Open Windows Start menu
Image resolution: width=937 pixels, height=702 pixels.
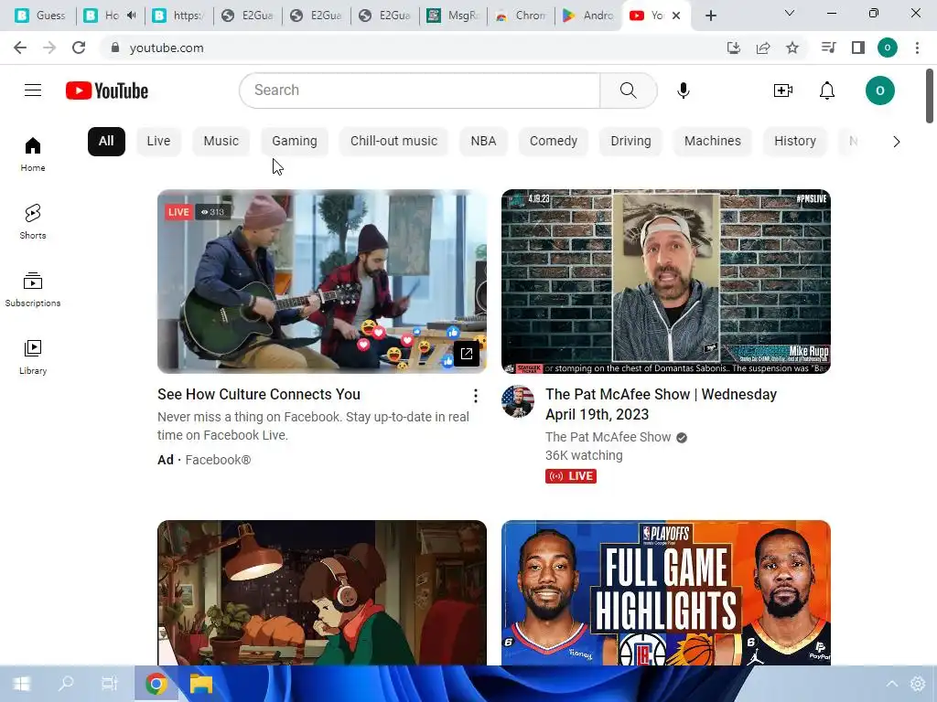tap(21, 684)
